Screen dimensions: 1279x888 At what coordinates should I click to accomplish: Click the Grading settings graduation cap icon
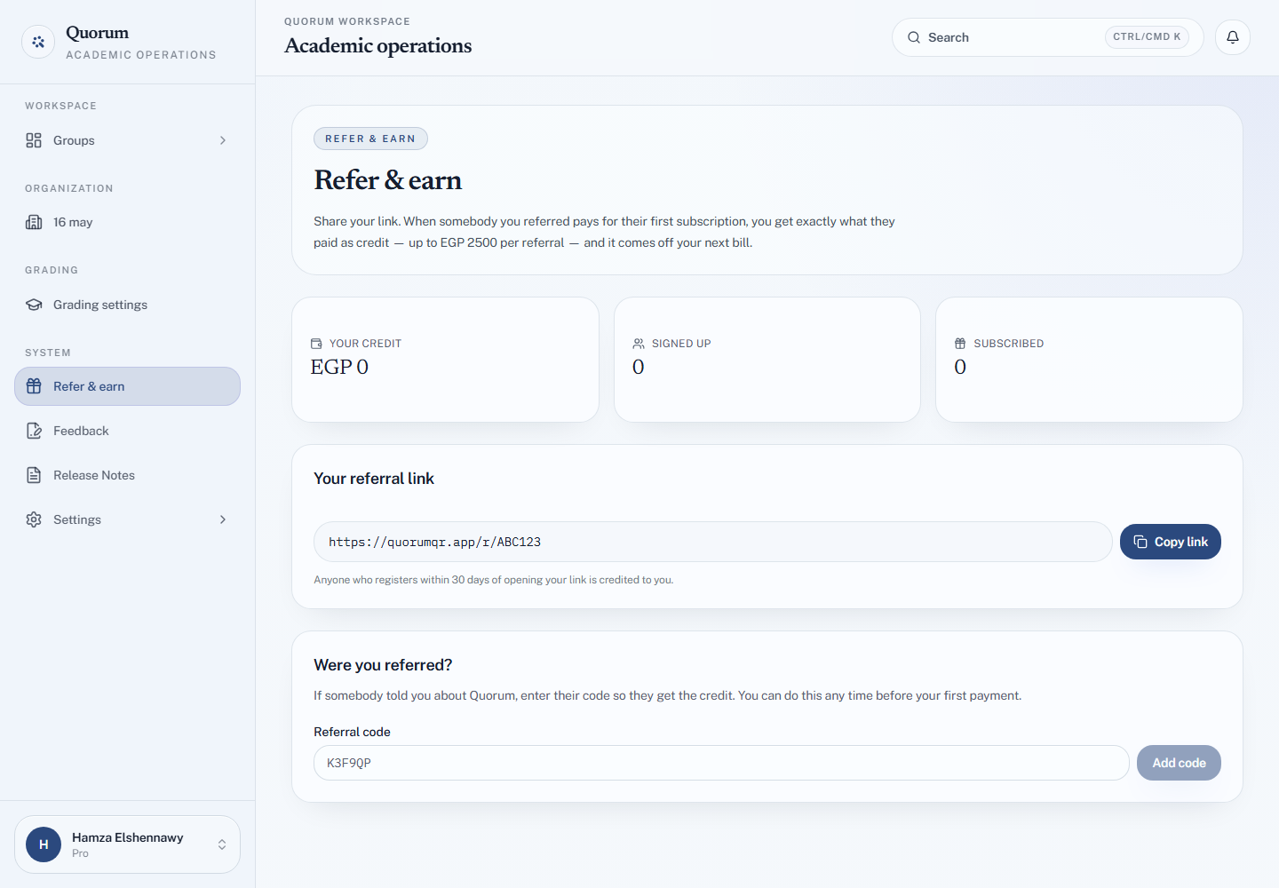(x=34, y=305)
